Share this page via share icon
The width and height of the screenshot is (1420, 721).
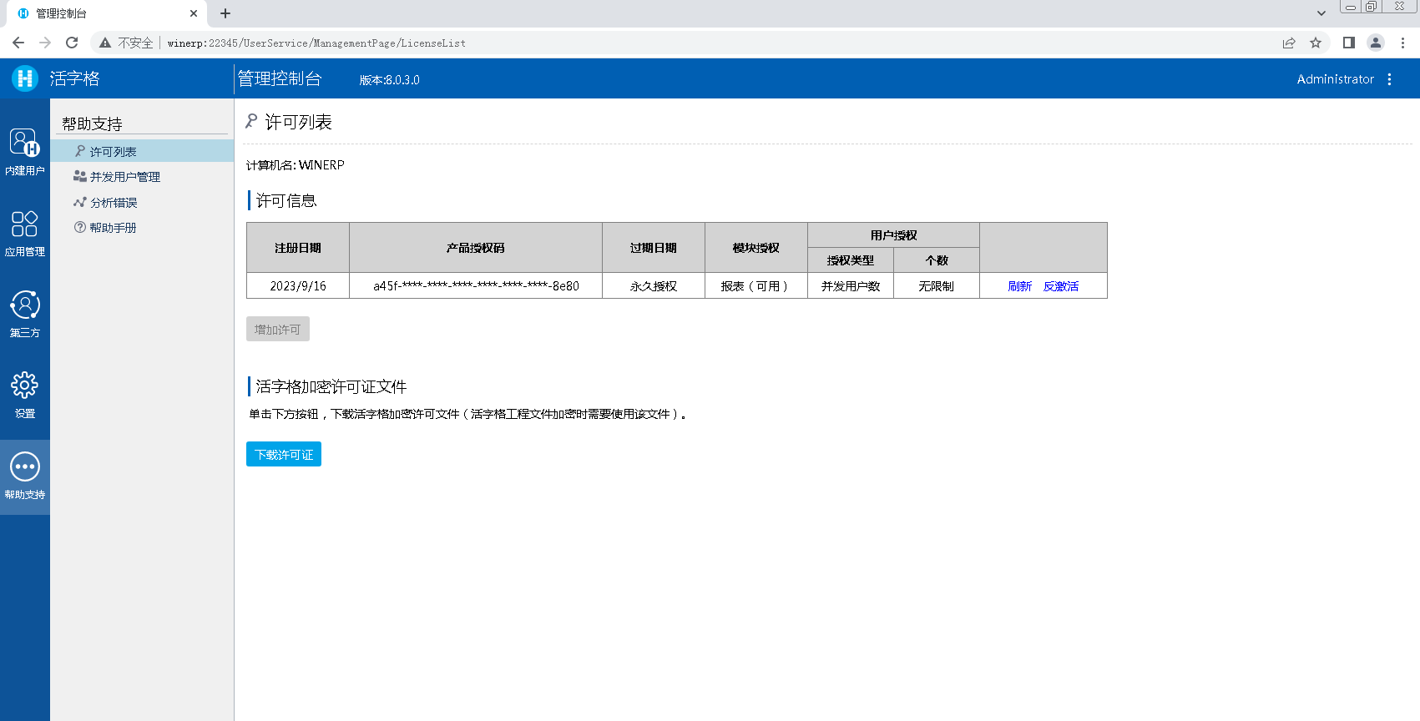click(1289, 43)
